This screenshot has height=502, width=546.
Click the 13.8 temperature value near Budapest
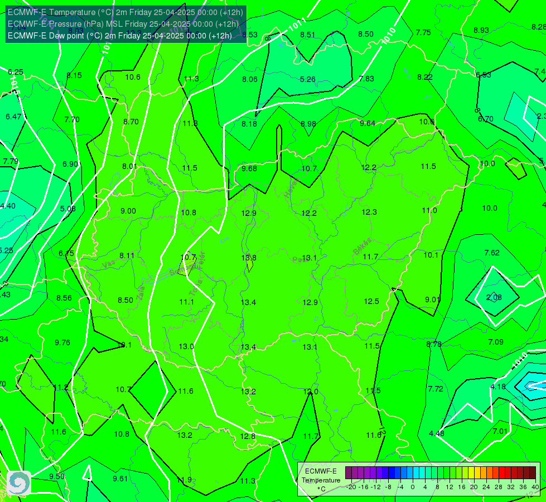pyautogui.click(x=249, y=258)
